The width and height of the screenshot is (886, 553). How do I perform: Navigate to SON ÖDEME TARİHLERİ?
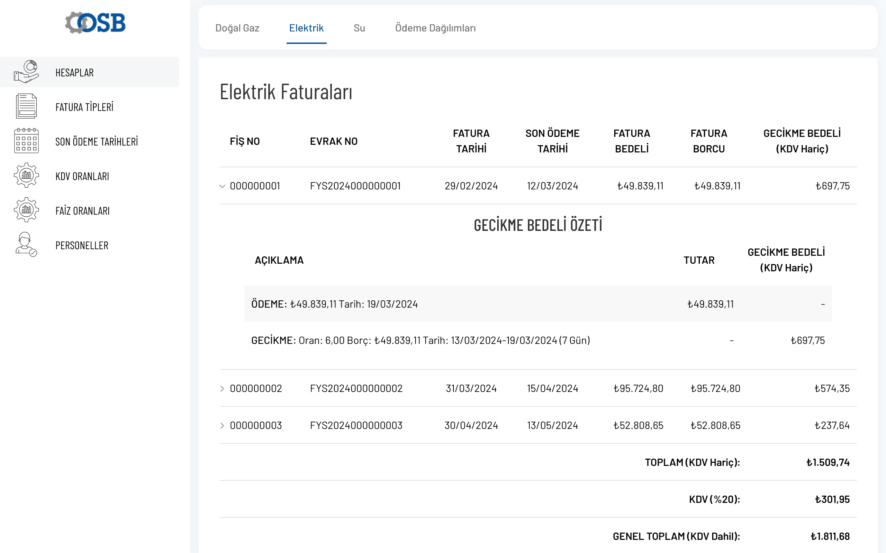pos(97,142)
